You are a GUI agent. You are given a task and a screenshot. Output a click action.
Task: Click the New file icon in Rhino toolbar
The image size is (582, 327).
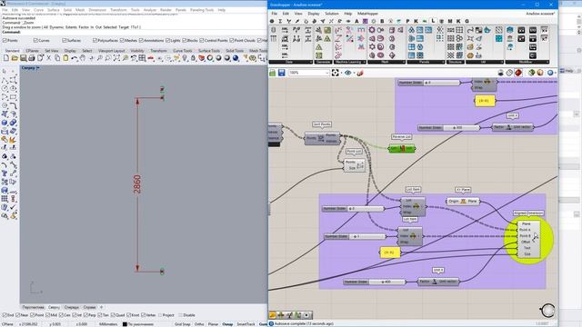pos(6,58)
